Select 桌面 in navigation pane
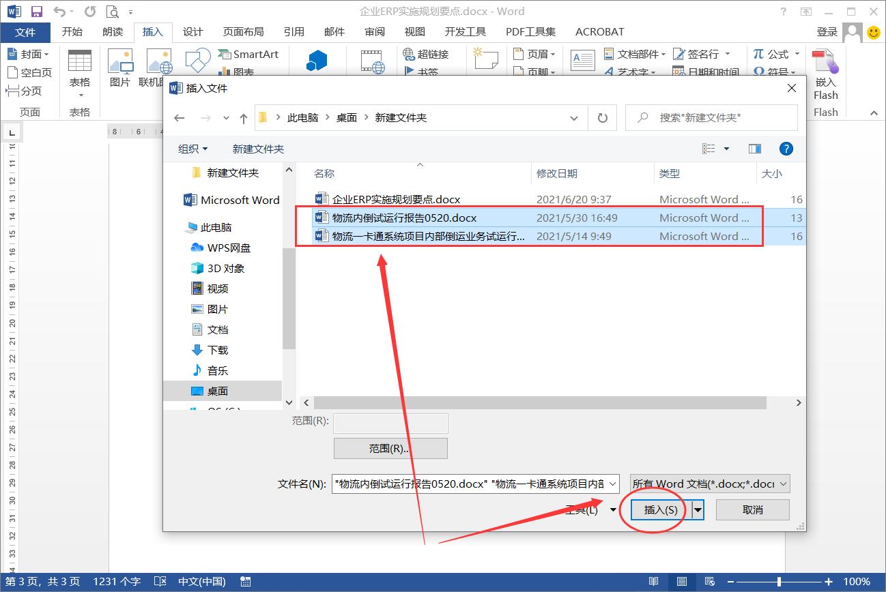886x592 pixels. point(218,391)
